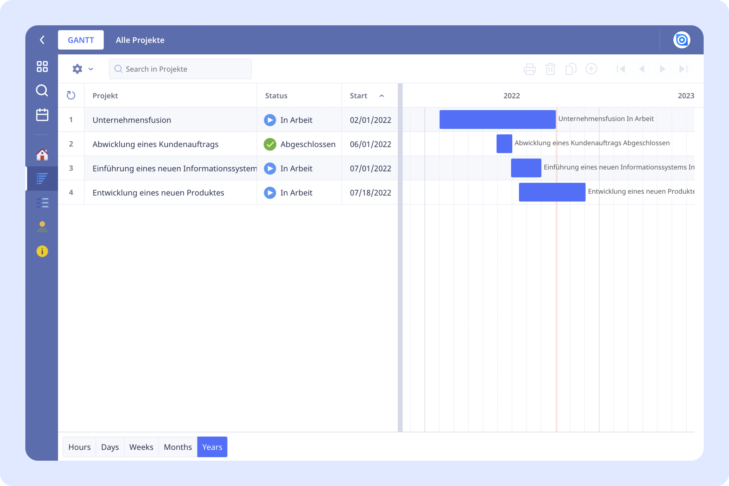
Task: Go to the home house icon
Action: [42, 155]
